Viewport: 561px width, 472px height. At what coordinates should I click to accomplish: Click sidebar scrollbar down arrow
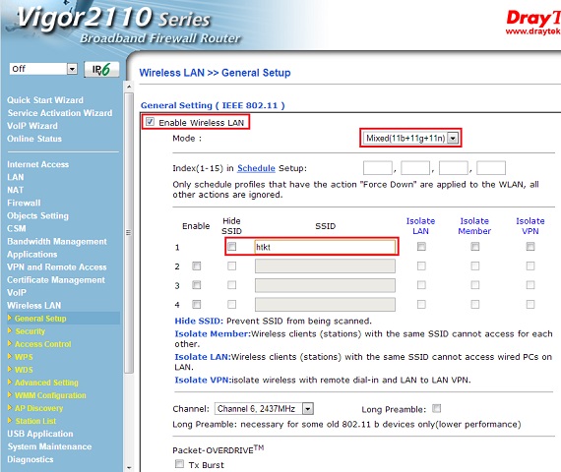tap(129, 467)
